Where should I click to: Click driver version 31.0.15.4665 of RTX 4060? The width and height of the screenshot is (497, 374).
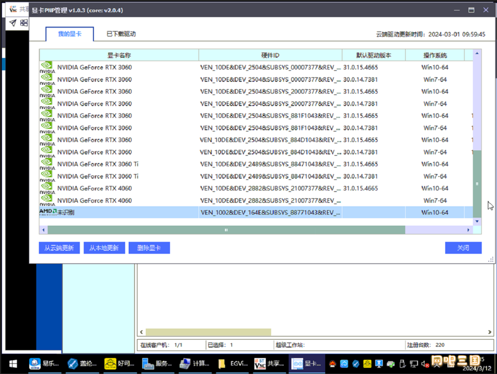click(361, 188)
